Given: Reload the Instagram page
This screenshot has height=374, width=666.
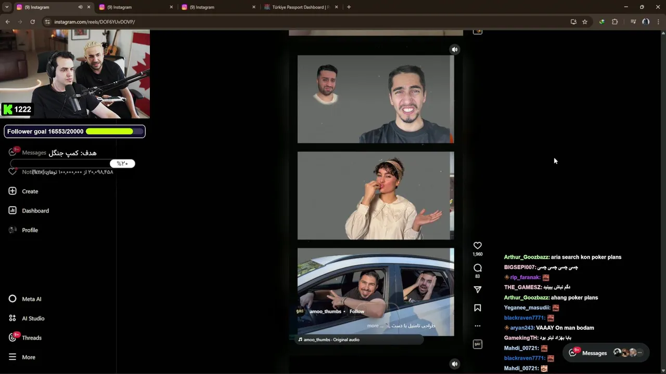Looking at the screenshot, I should click(32, 22).
